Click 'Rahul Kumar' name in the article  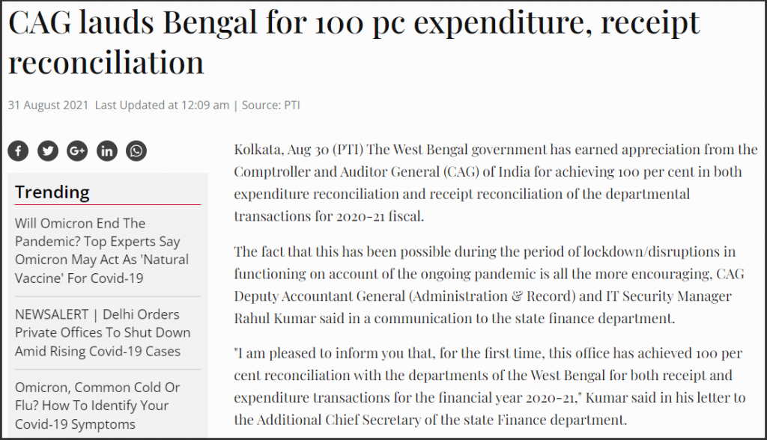click(275, 318)
